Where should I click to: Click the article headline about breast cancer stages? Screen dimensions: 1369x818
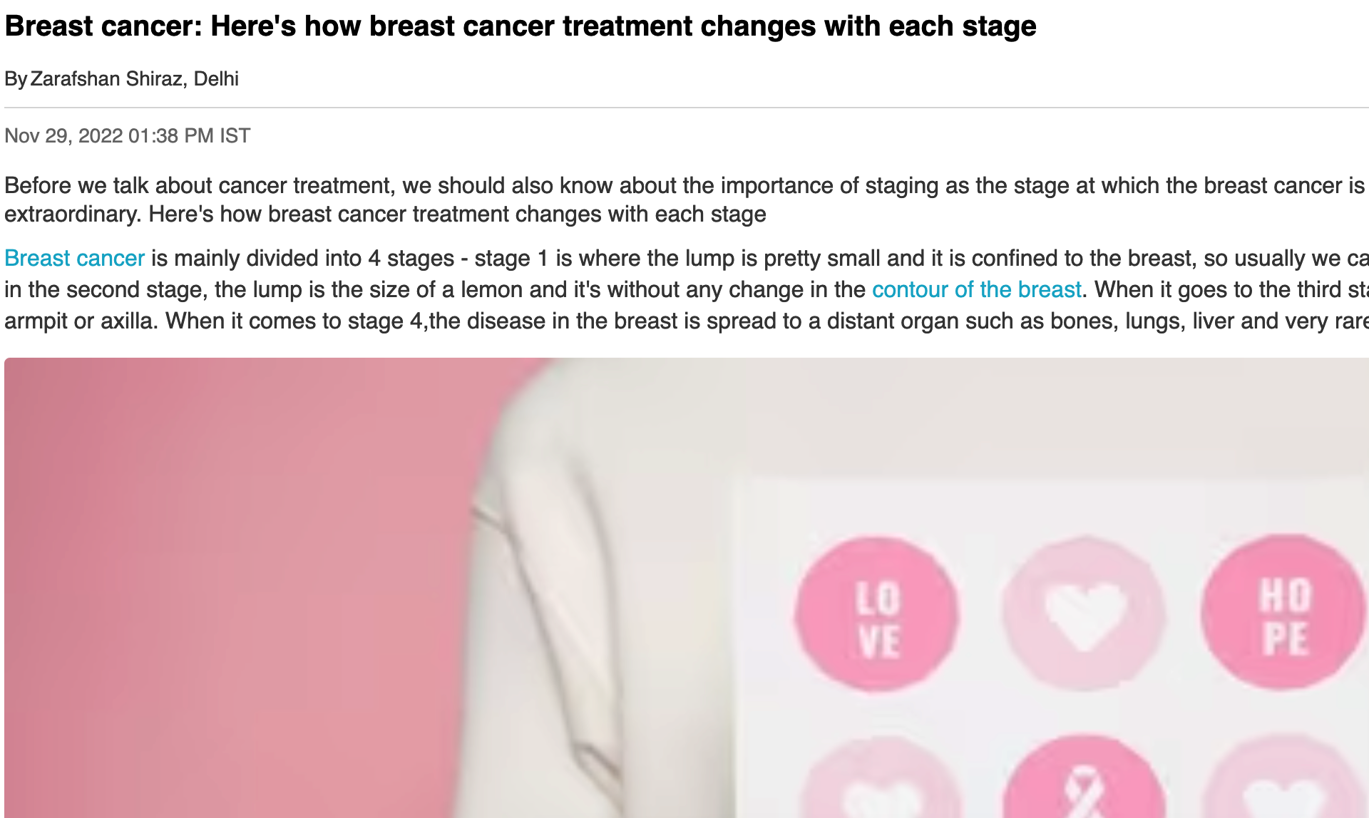tap(521, 26)
